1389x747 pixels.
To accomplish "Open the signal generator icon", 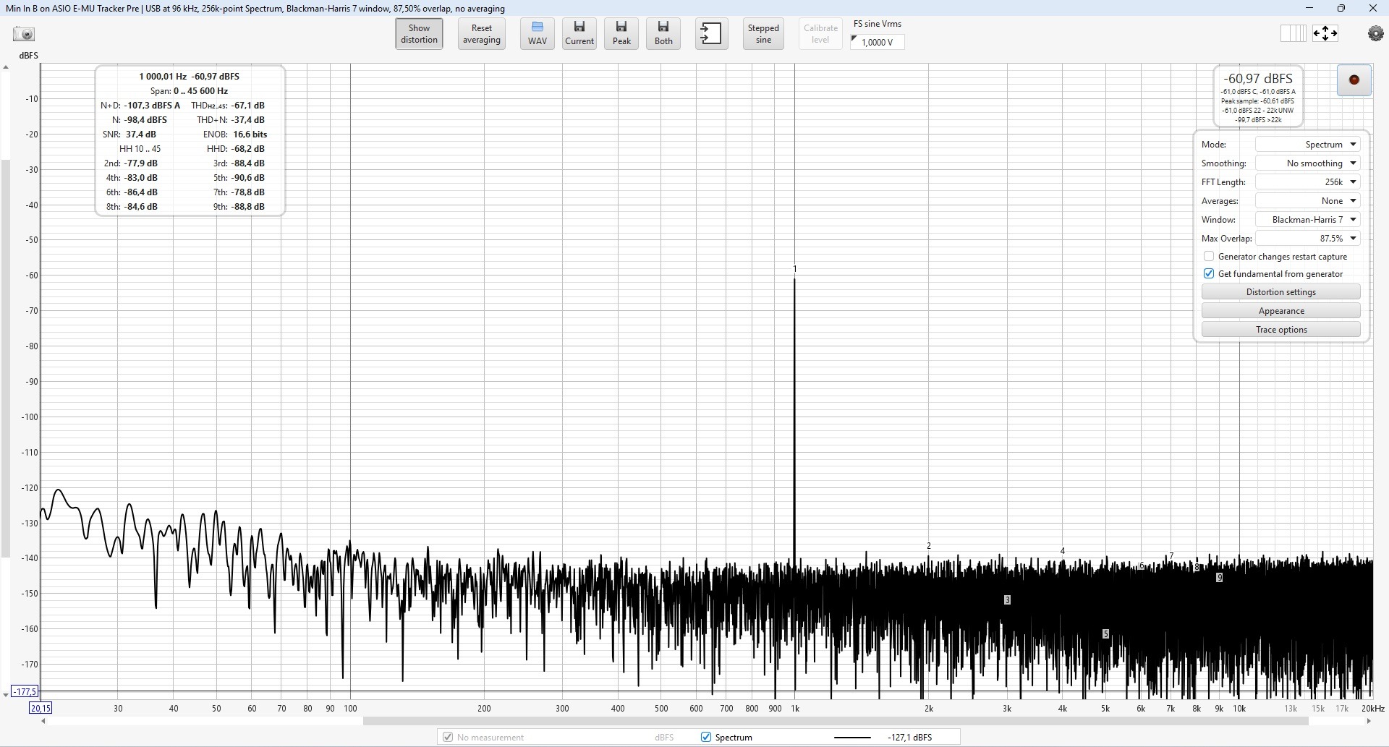I will coord(712,34).
